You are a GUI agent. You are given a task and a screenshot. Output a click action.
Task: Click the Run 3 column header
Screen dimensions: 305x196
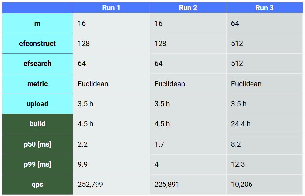(x=264, y=8)
